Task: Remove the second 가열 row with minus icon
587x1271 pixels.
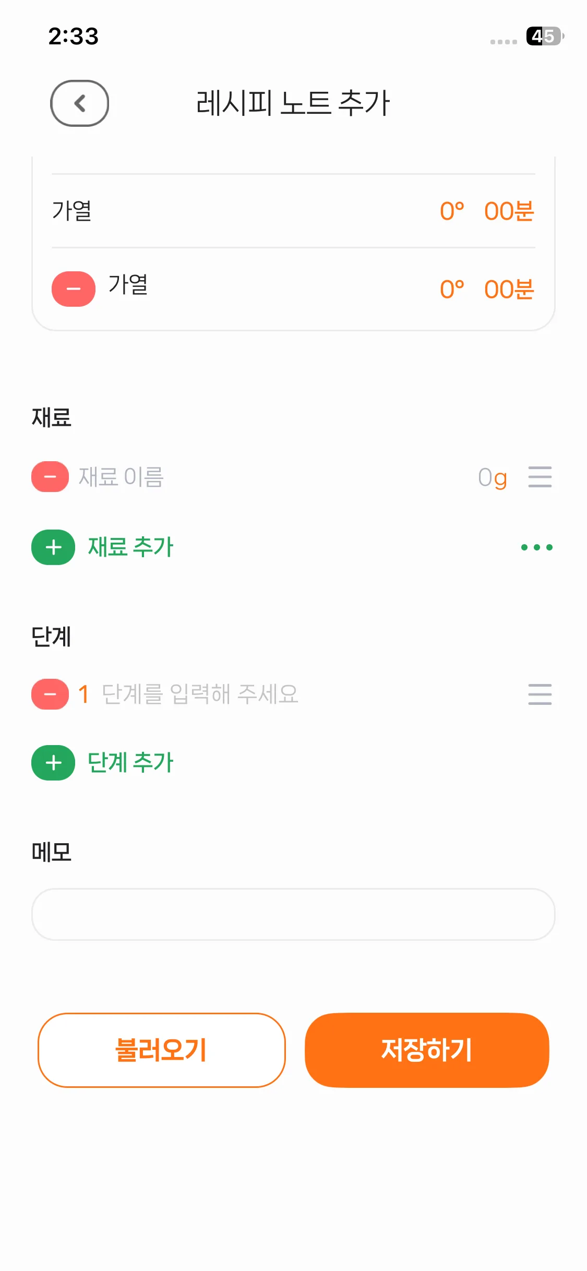Action: 73,289
